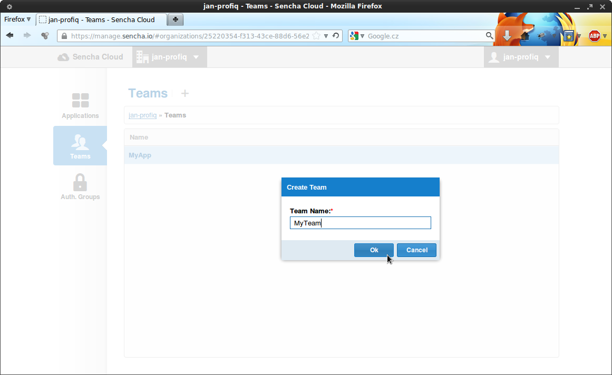Click the padlock site identity icon
This screenshot has width=612, height=375.
coord(64,36)
